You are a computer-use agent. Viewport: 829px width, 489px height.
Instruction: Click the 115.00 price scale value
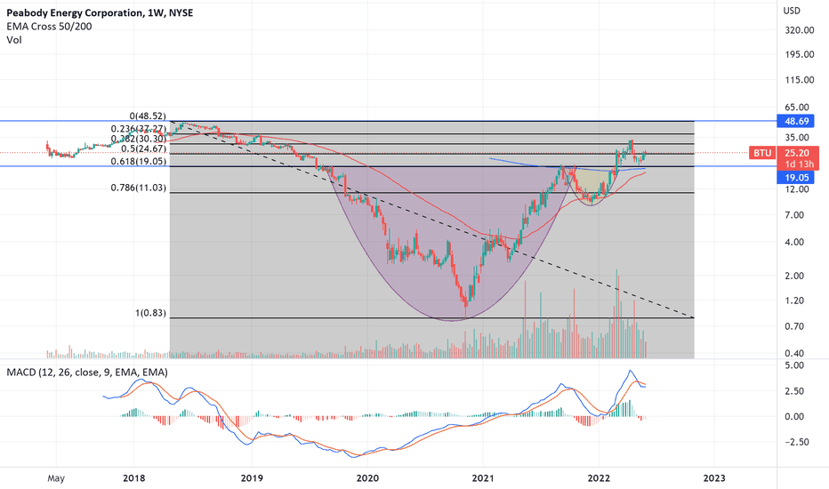[800, 80]
